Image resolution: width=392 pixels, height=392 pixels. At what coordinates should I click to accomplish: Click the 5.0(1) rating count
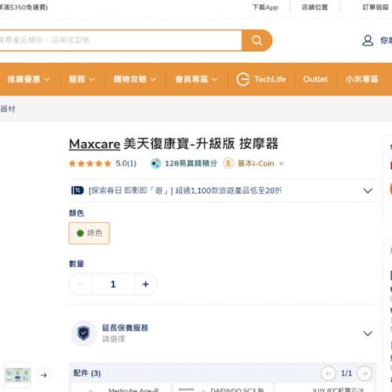coord(126,164)
